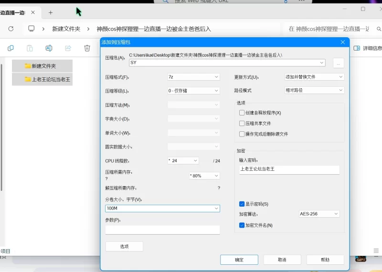Toggle the details pane icon

point(357,48)
